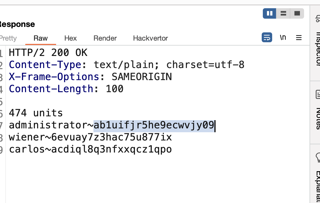Viewport: 320px width, 203px height.
Task: Click the Content-Type header name
Action: point(45,65)
